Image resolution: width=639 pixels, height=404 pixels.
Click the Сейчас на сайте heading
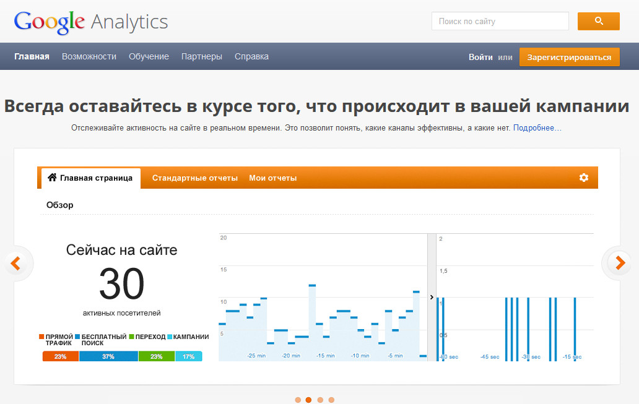(121, 250)
